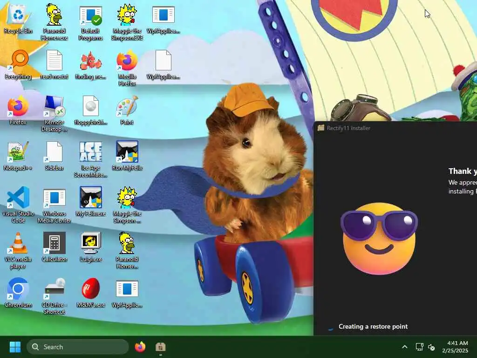This screenshot has height=358, width=477.
Task: Select the Run MyFelix shortcut
Action: pyautogui.click(x=127, y=156)
